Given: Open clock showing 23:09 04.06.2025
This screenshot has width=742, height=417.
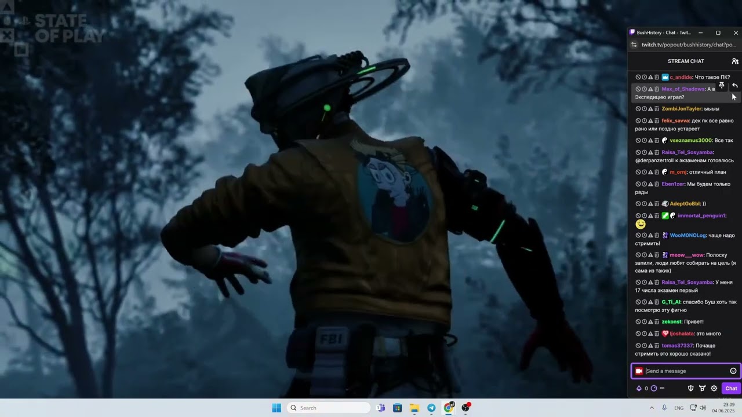Looking at the screenshot, I should (x=723, y=408).
